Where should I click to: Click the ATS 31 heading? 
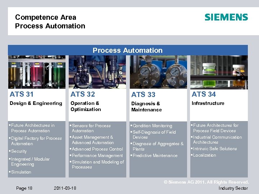pyautogui.click(x=22, y=94)
